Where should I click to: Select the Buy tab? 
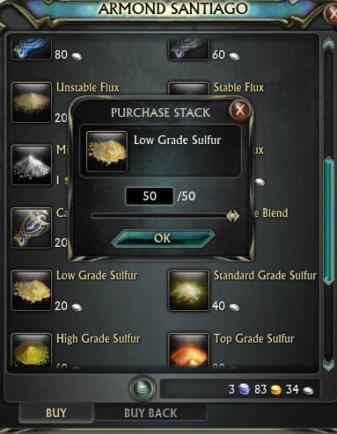(55, 413)
